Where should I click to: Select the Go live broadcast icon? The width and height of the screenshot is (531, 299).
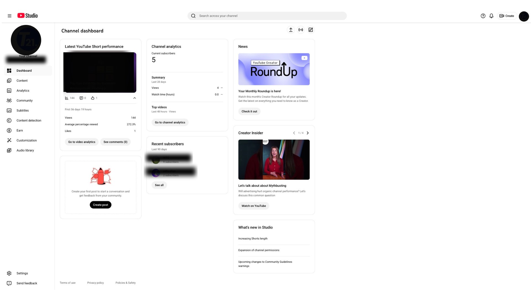coord(301,30)
